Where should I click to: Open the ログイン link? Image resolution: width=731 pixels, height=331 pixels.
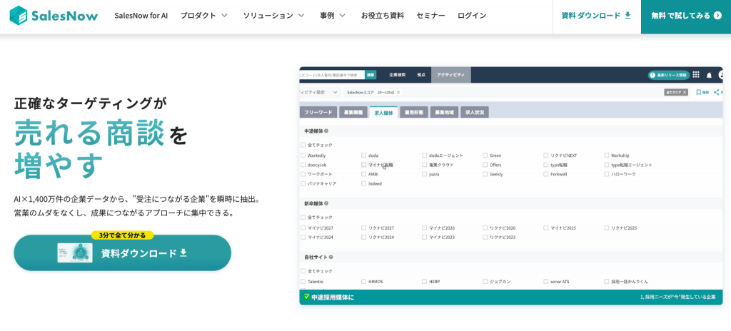tap(472, 16)
